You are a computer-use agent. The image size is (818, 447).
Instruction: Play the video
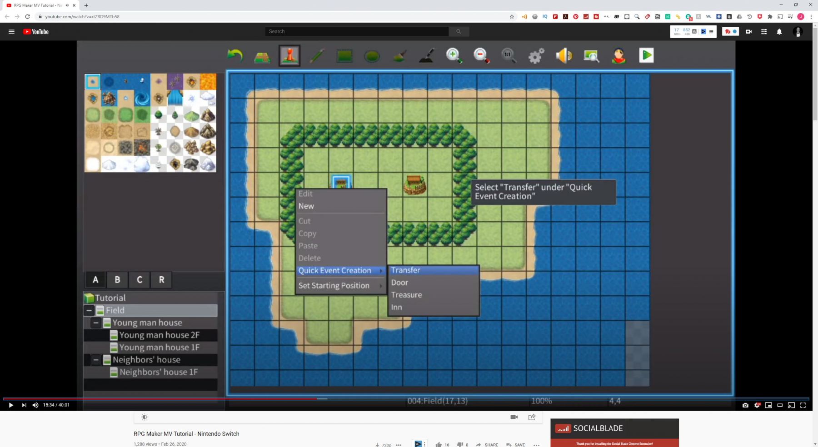[x=11, y=405]
